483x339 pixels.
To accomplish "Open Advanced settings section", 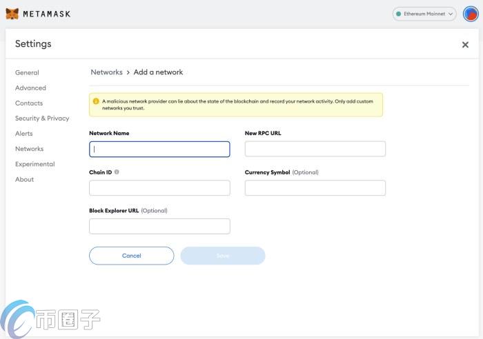I will click(30, 88).
